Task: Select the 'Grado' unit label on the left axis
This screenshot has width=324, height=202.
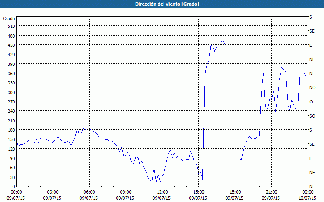Action: [9, 19]
